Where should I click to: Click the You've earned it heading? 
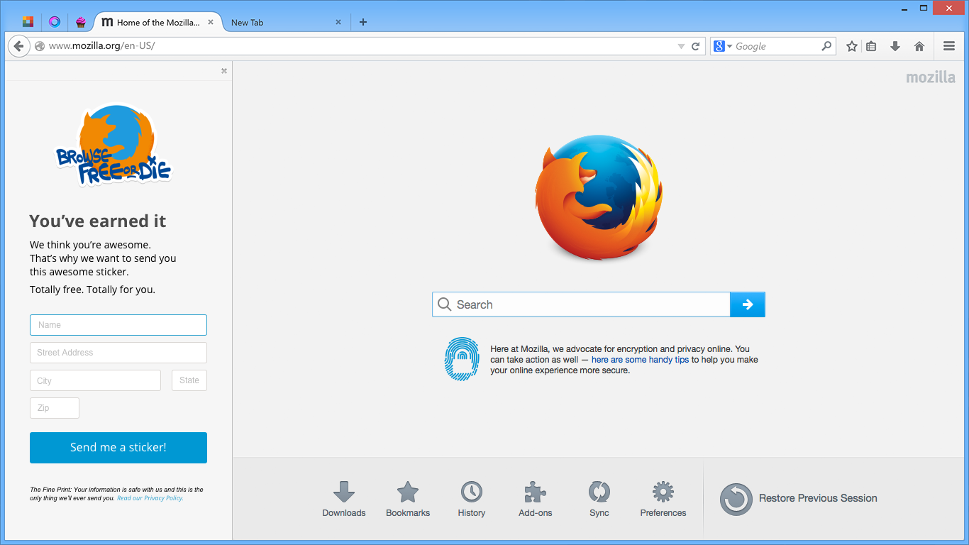click(98, 221)
